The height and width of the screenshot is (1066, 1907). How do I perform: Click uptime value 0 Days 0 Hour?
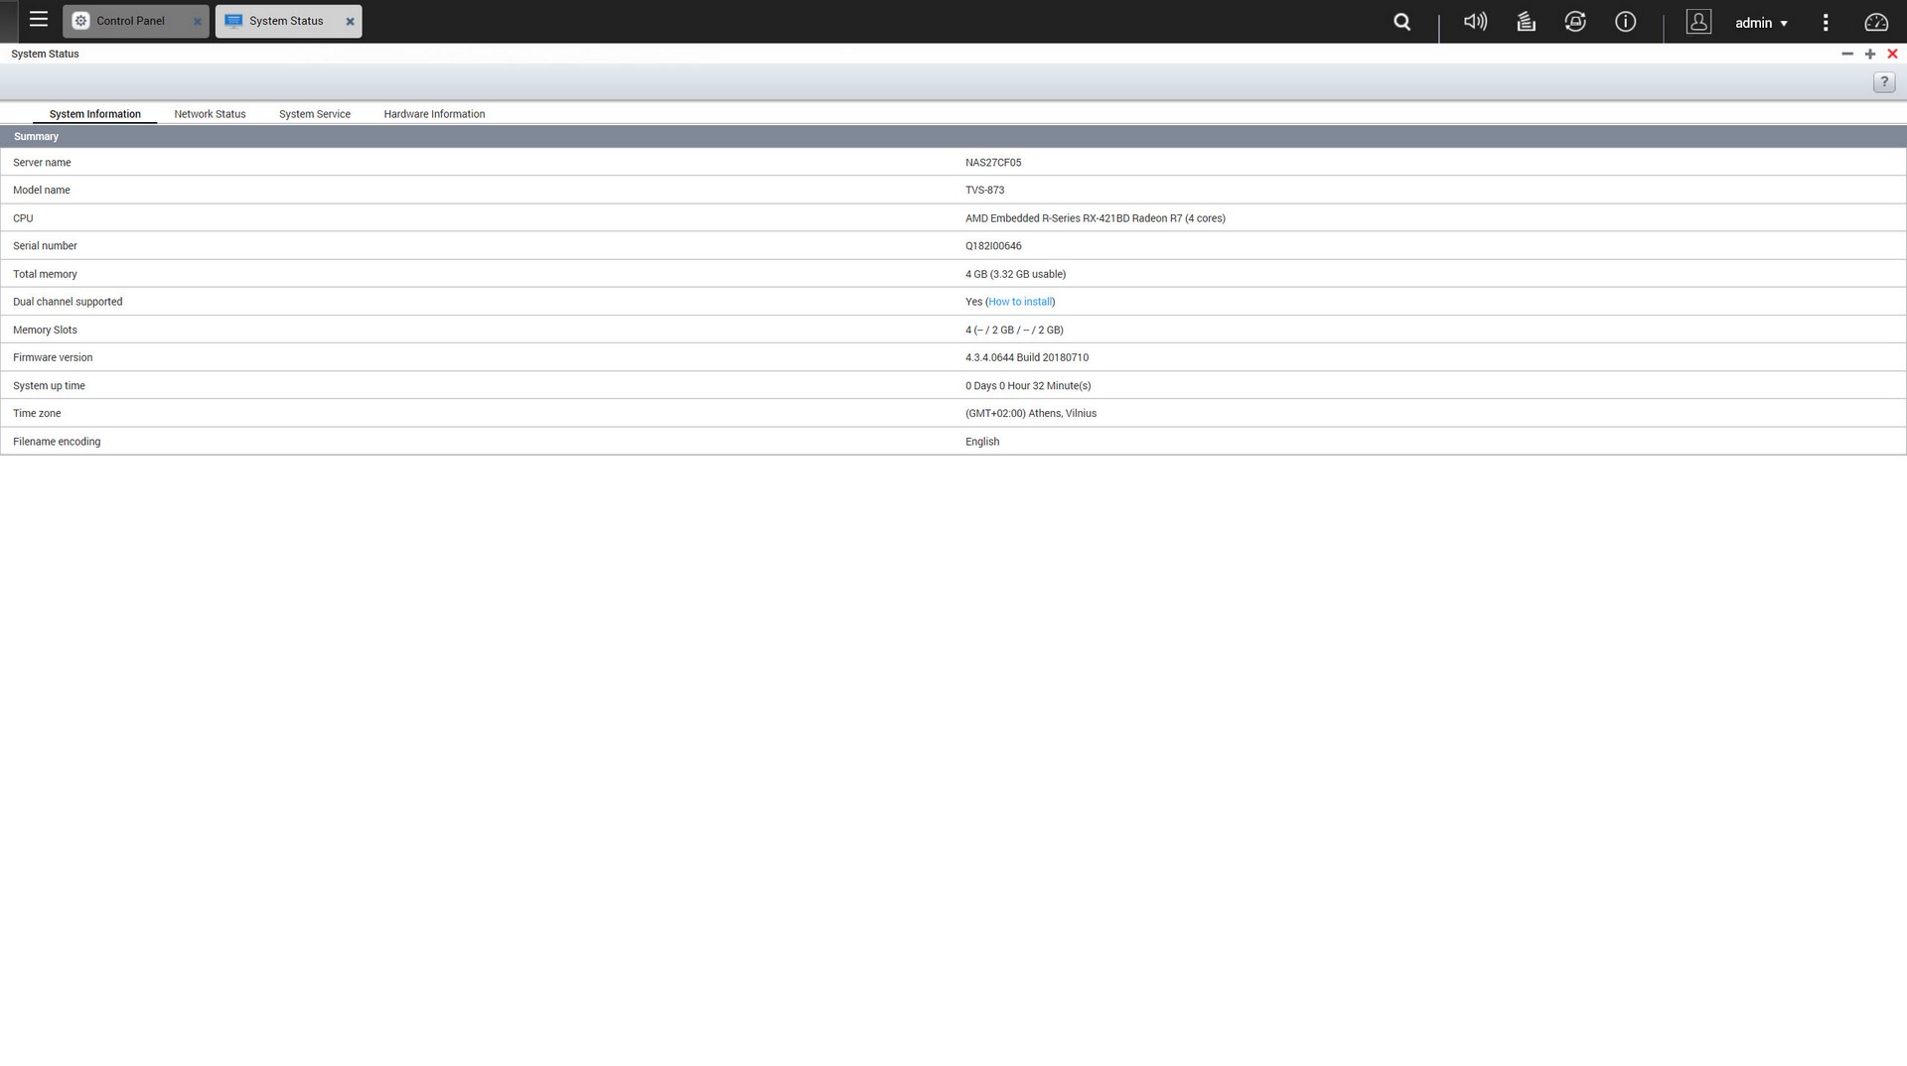tap(1028, 385)
